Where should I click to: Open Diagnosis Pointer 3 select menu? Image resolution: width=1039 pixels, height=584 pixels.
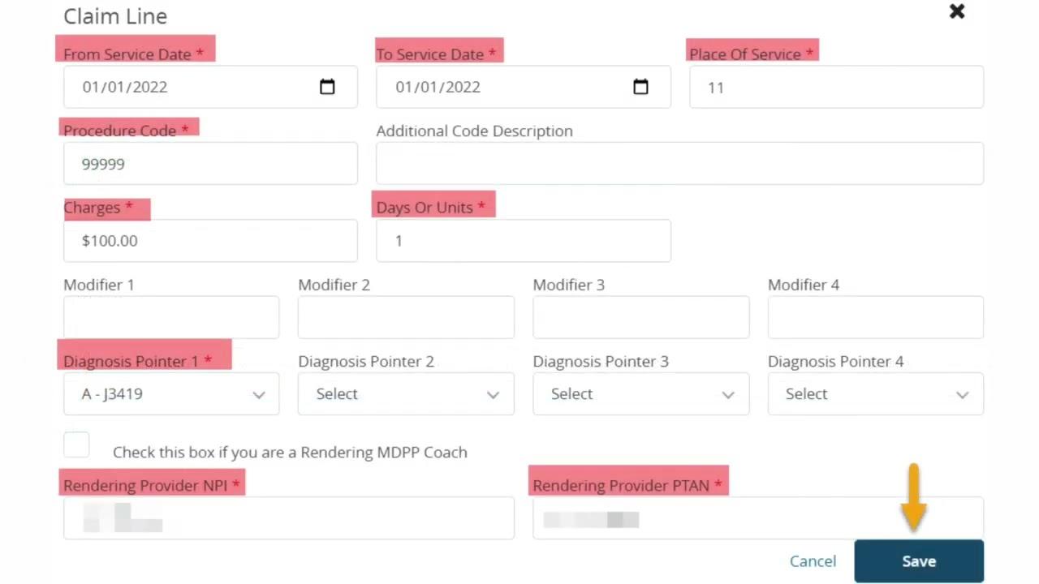click(640, 394)
